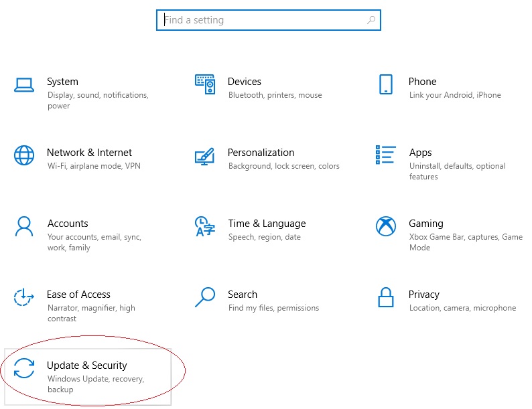Click 'Background, lock screen, colors' text

284,166
